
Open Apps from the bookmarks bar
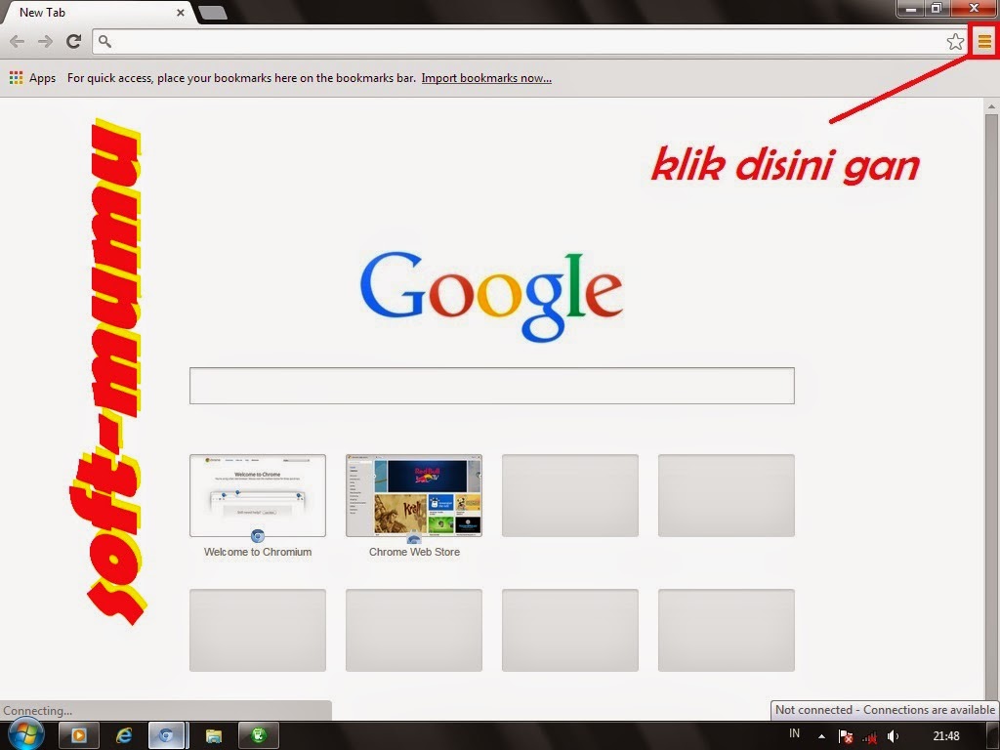point(32,77)
